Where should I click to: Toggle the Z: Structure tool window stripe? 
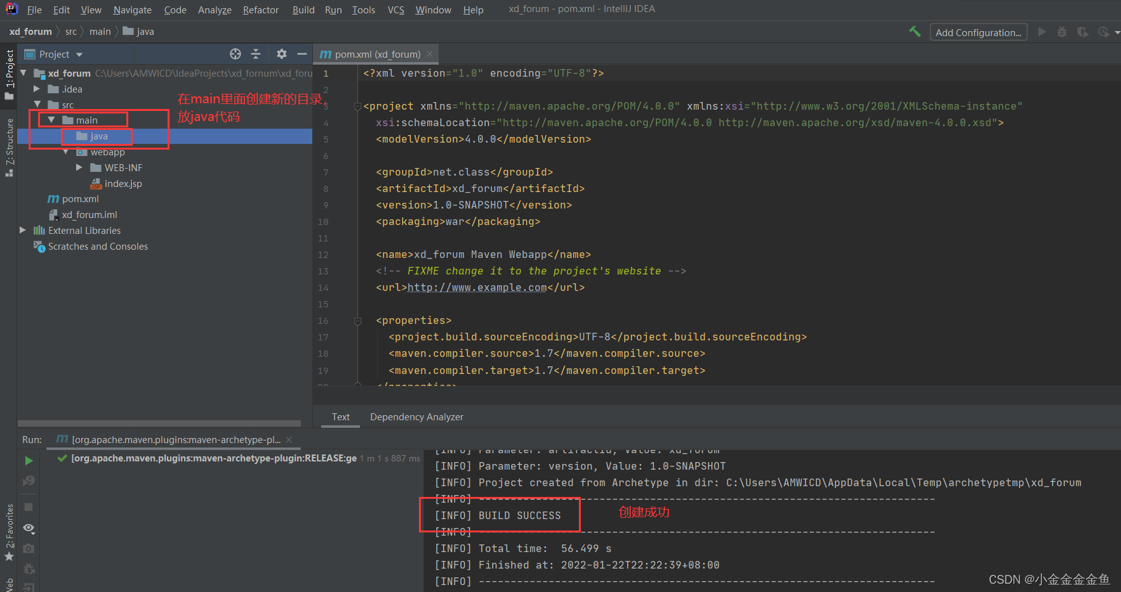(9, 147)
